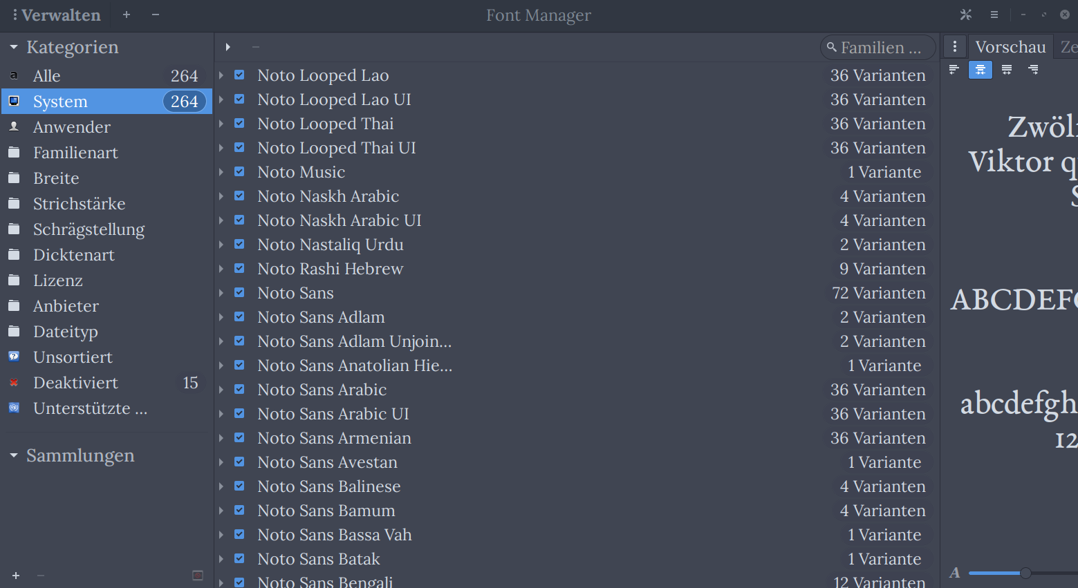
Task: Collapse the Kategorien section
Action: click(x=15, y=46)
